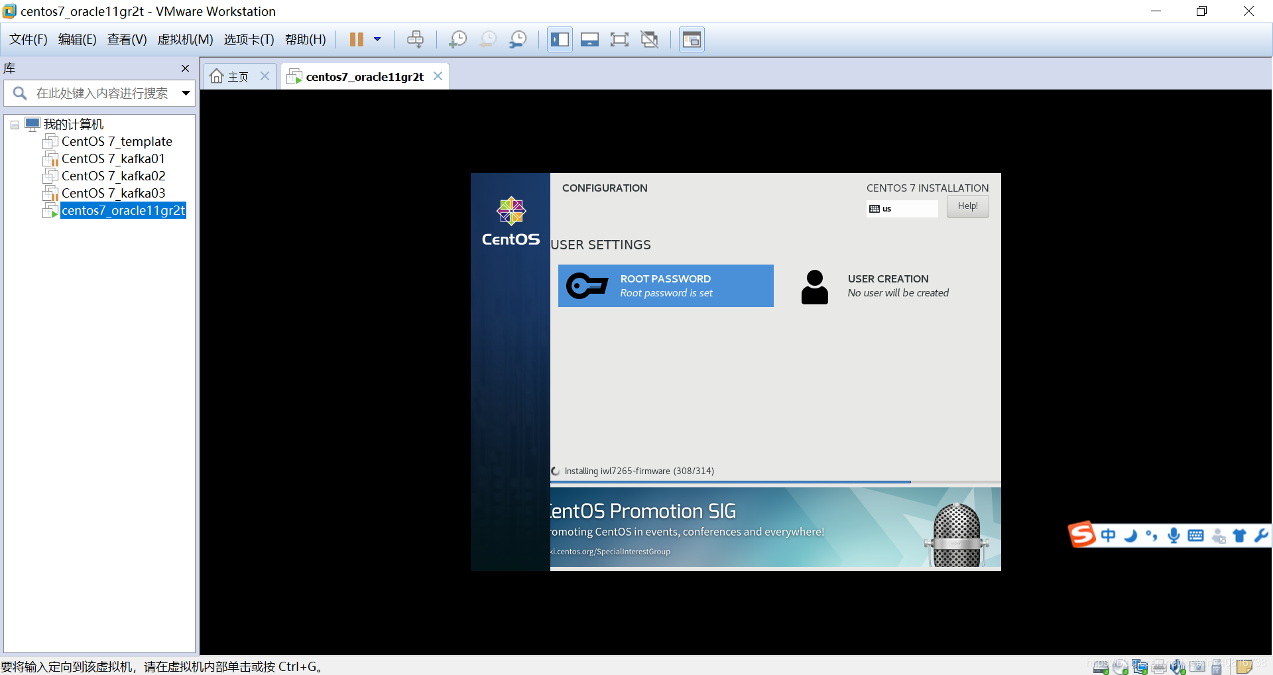Start Sogou voice input microphone
Viewport: 1273px width, 675px height.
pyautogui.click(x=1174, y=535)
